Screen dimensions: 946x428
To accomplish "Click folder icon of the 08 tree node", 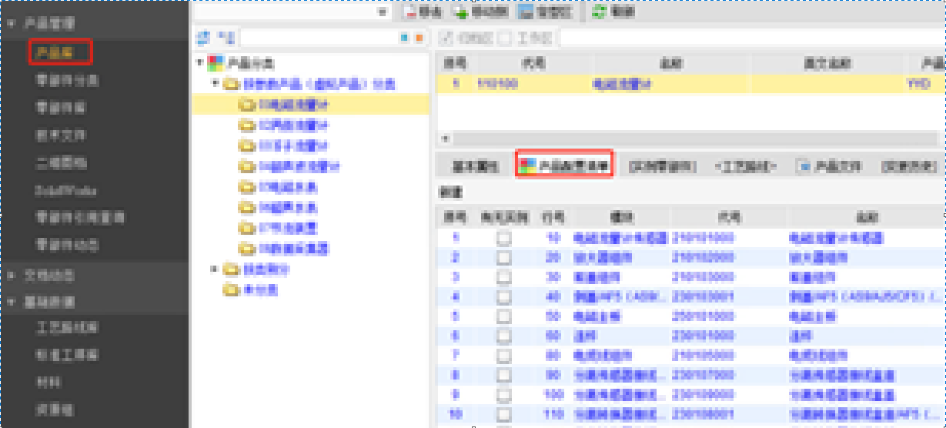I will 246,249.
